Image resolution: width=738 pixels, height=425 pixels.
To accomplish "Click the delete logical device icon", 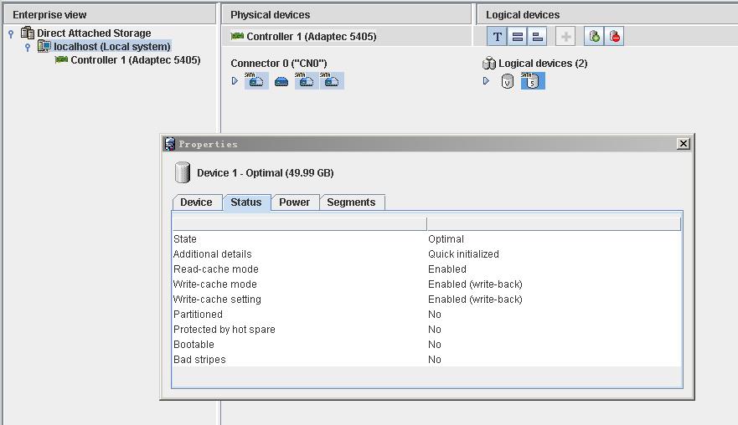I will (615, 37).
